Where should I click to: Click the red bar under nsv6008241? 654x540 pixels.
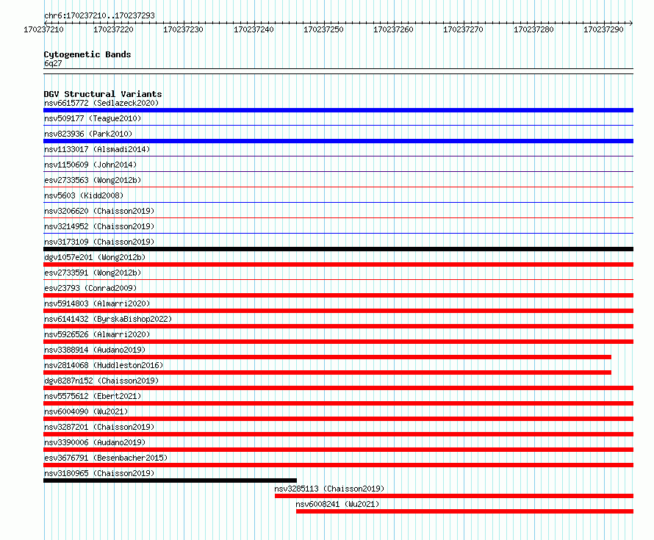click(x=464, y=511)
